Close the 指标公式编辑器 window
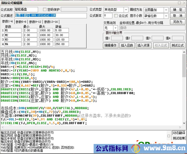The height and width of the screenshot is (154, 187). point(184,3)
